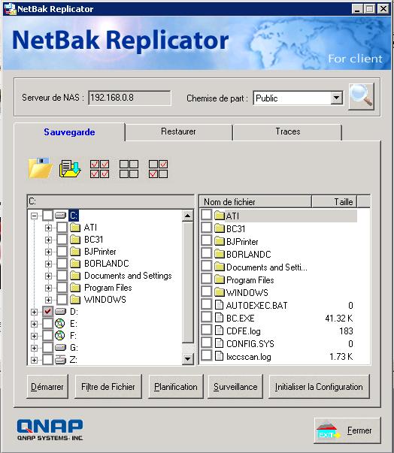The height and width of the screenshot is (453, 394).
Task: Click the Serveur de NAS address field
Action: pos(129,98)
